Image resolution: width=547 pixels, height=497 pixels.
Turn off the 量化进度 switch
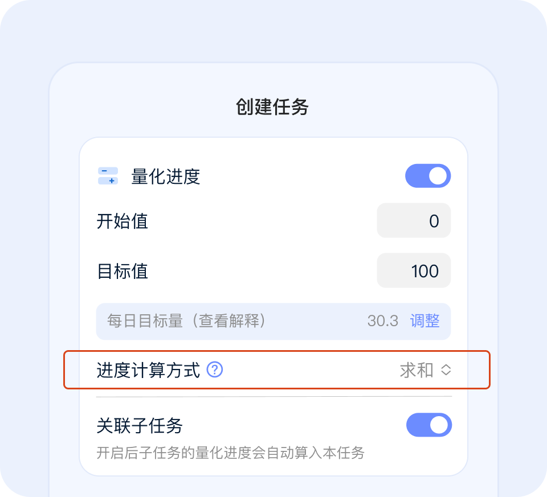point(428,176)
